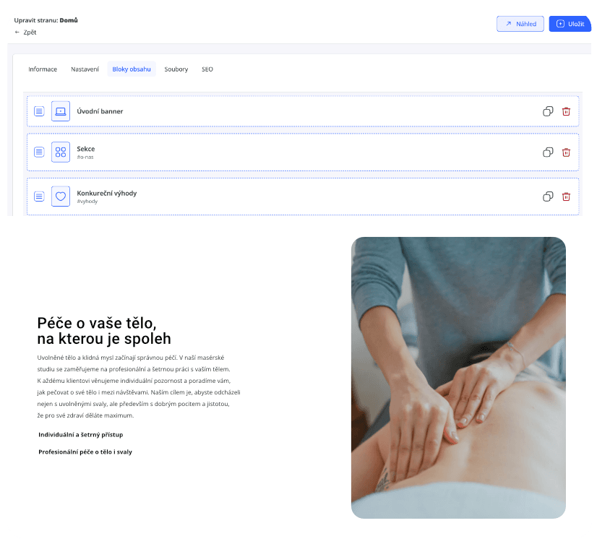This screenshot has height=544, width=597.
Task: Click the #vyhody anchor label
Action: [87, 202]
